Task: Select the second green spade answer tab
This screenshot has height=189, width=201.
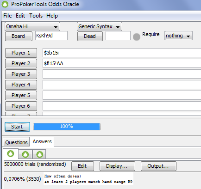Action: (25, 154)
